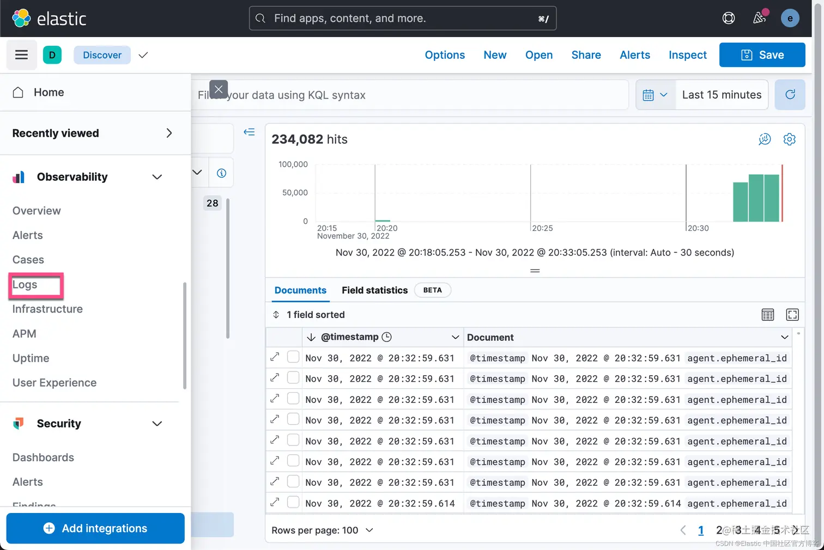Open the data view chevron dropdown
Image resolution: width=824 pixels, height=550 pixels.
point(197,173)
